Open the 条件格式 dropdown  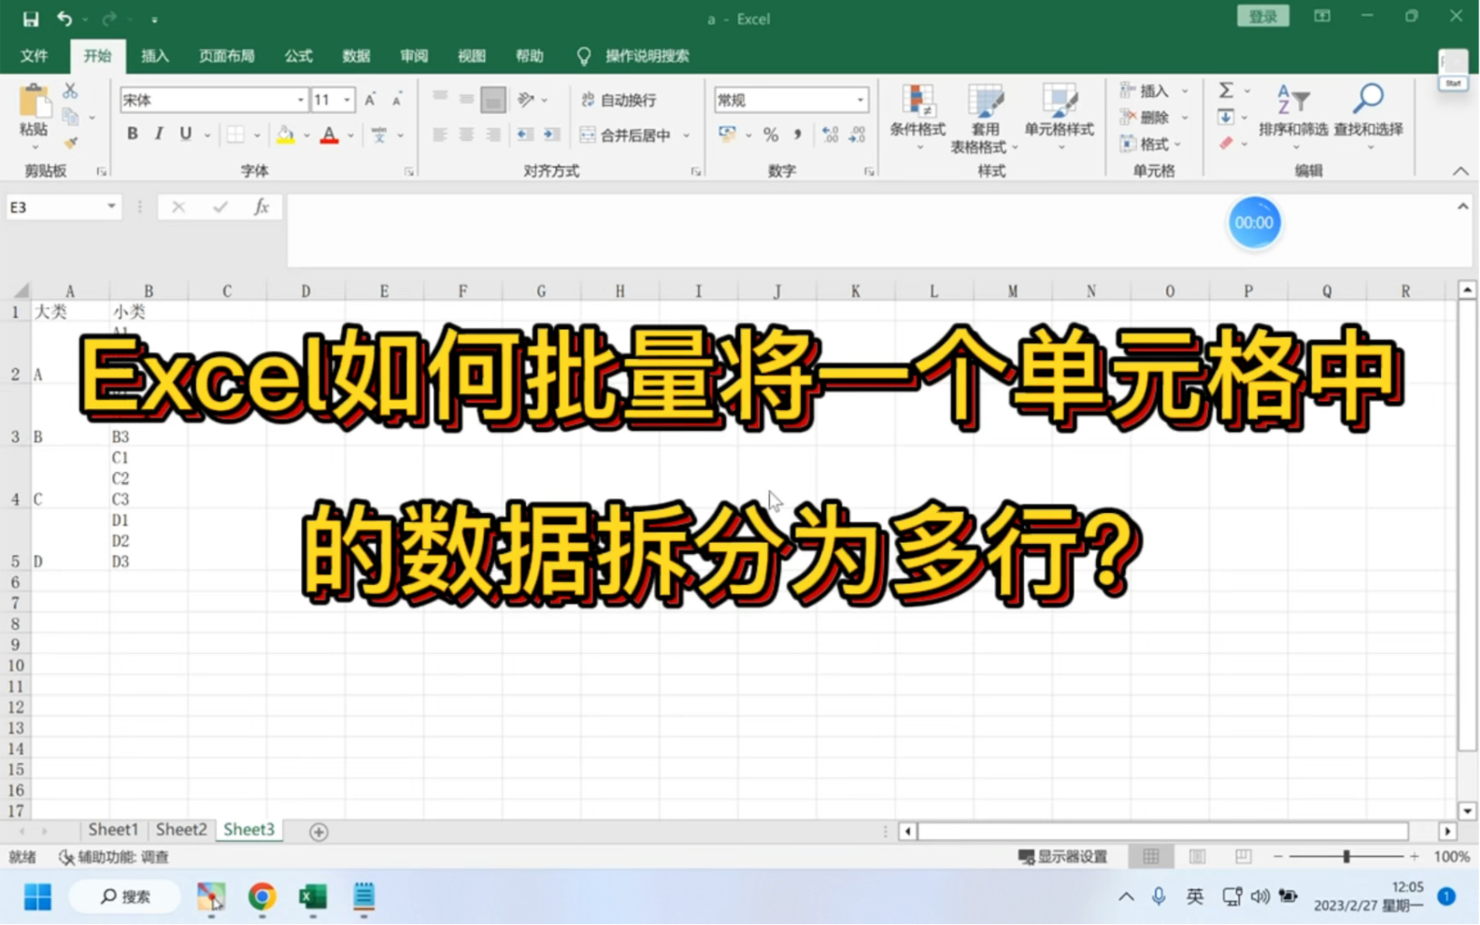(918, 118)
